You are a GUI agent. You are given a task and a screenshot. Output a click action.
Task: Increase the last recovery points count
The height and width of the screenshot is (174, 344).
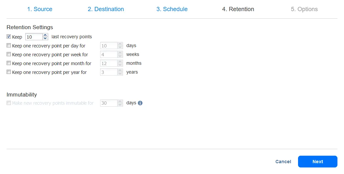[45, 35]
